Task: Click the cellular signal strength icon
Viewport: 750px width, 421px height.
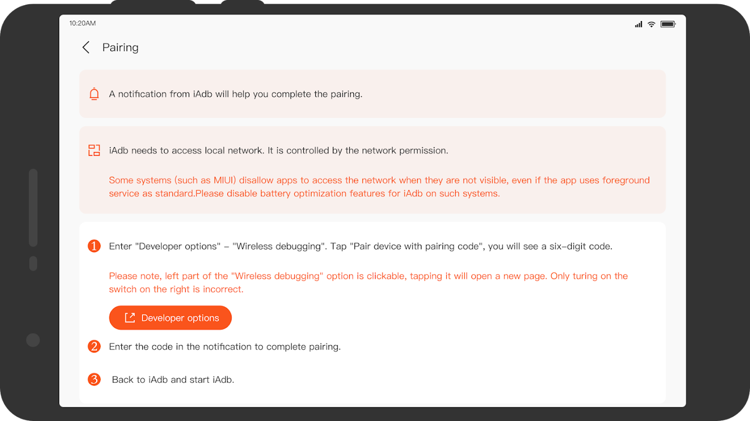Action: (x=639, y=24)
